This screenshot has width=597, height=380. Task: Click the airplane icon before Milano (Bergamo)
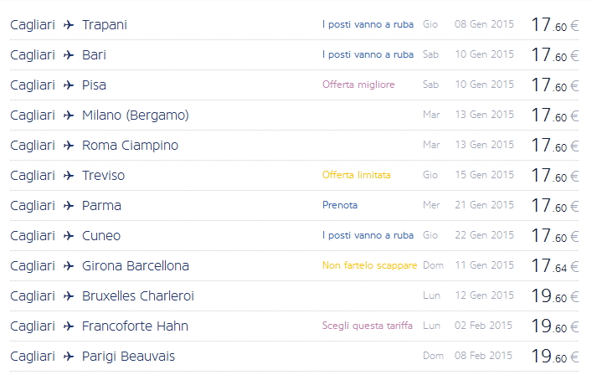tap(69, 116)
